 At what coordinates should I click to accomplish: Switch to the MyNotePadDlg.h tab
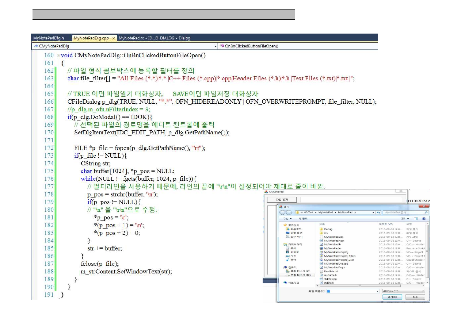(x=49, y=38)
